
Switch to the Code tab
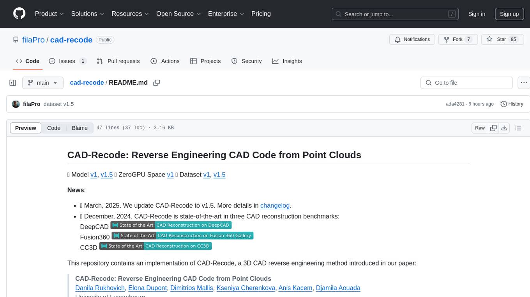[x=28, y=61]
